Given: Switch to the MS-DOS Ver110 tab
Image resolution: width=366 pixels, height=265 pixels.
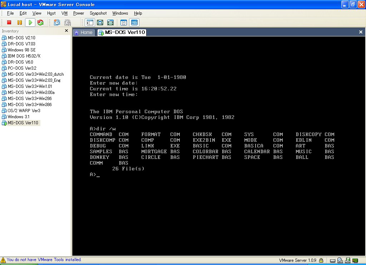Looking at the screenshot, I should [x=122, y=32].
